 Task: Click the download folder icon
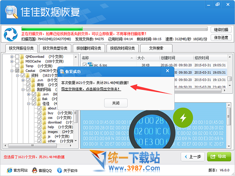click(44, 122)
